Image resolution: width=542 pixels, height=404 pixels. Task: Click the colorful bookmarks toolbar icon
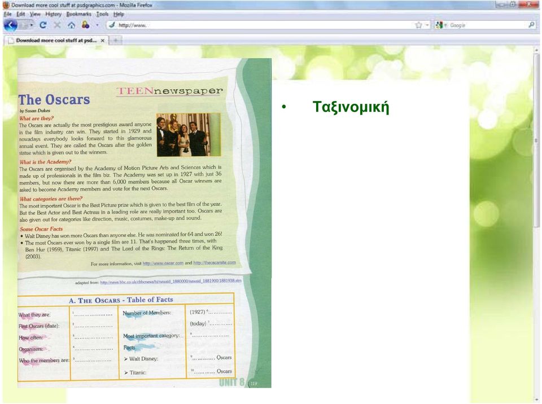click(85, 25)
